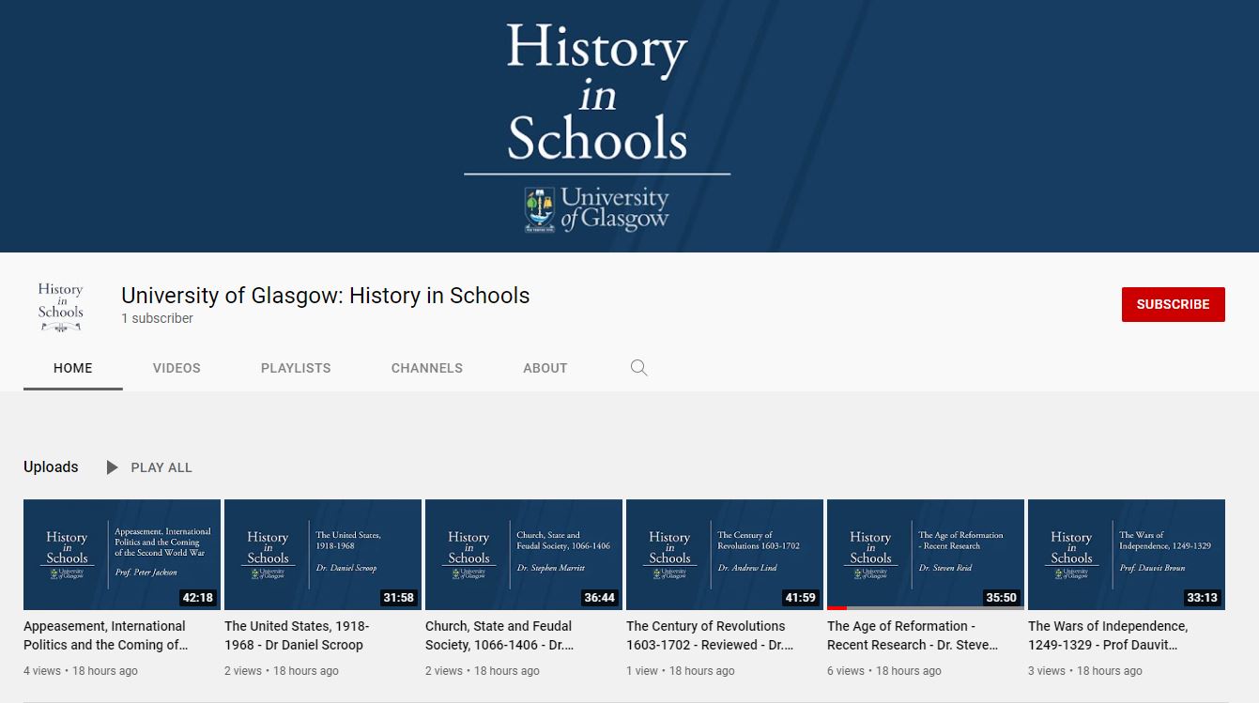Screen dimensions: 1259x703
Task: Click the History in Schools banner title
Action: 597,93
